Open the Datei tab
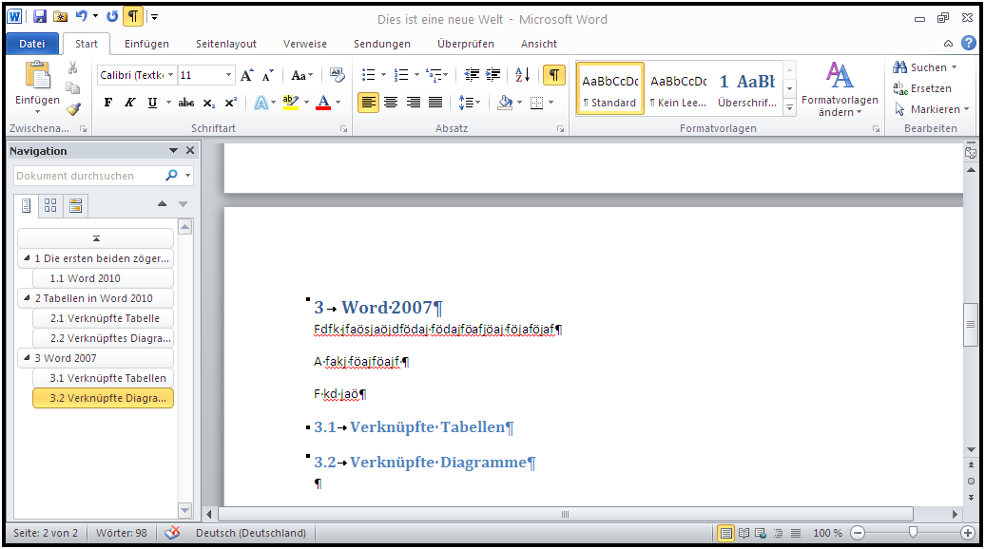Screen dimensions: 985x549 [32, 44]
